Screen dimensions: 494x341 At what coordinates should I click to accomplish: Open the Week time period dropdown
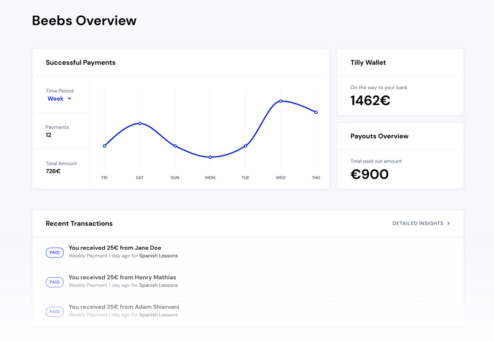[57, 98]
